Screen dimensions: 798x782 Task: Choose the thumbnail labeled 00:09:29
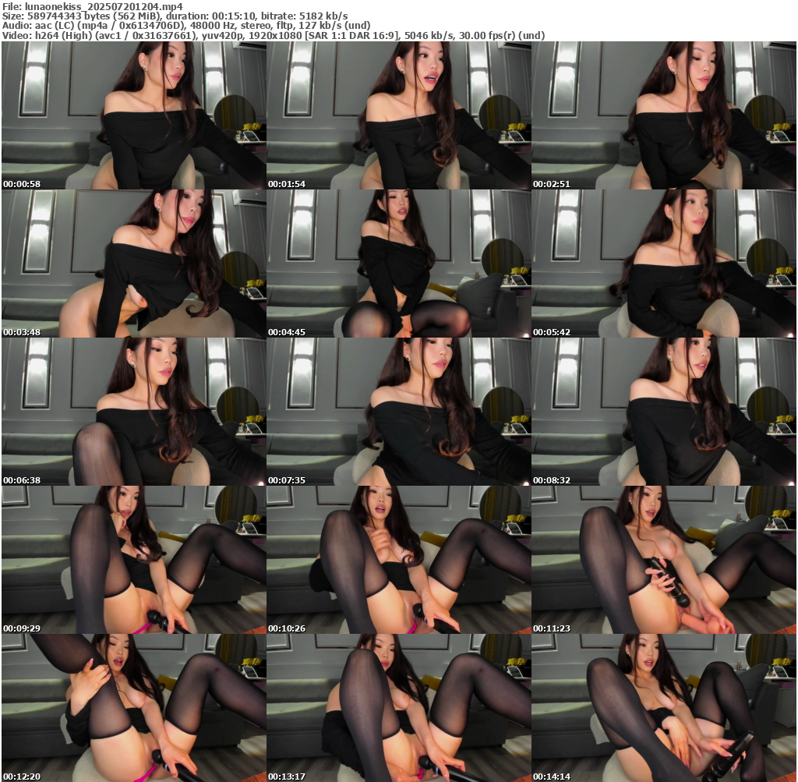click(134, 560)
